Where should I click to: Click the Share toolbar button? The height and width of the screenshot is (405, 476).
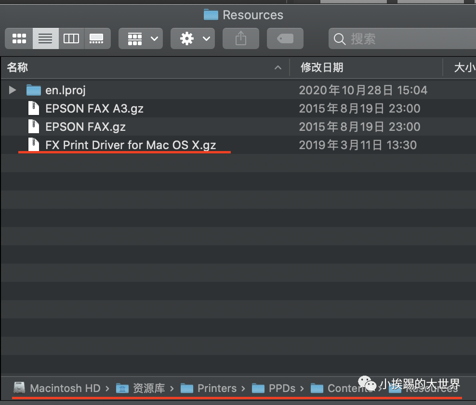tap(241, 38)
